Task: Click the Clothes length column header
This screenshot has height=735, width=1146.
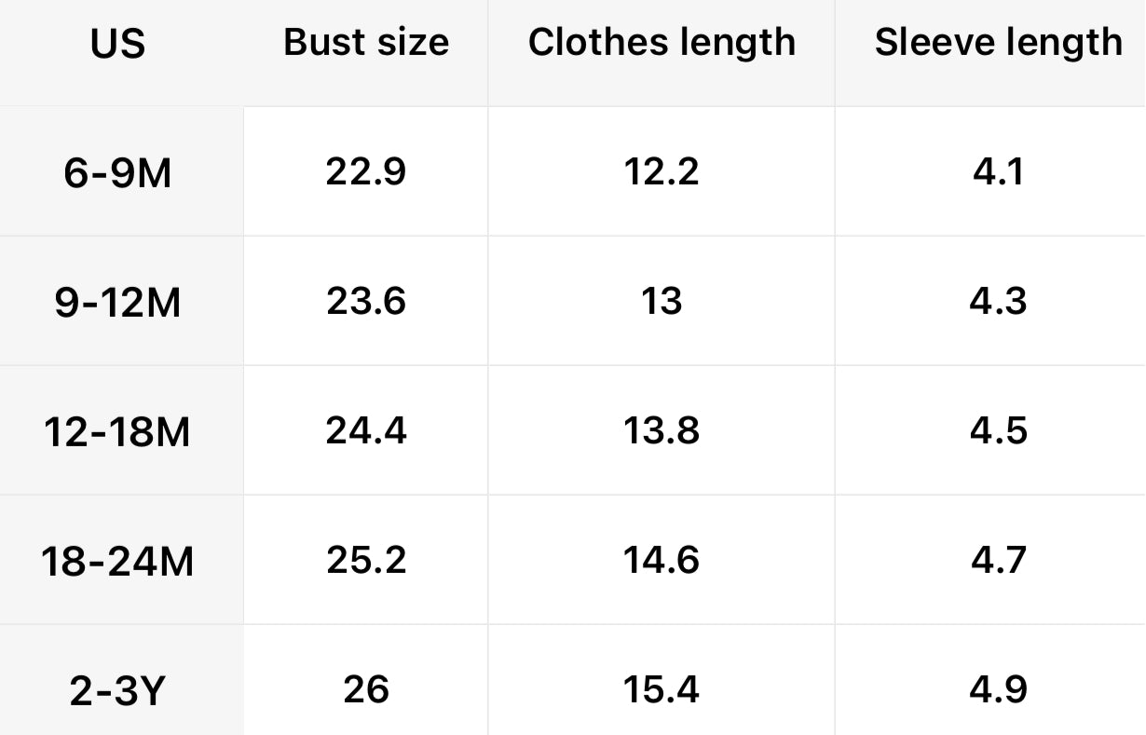Action: coord(662,42)
